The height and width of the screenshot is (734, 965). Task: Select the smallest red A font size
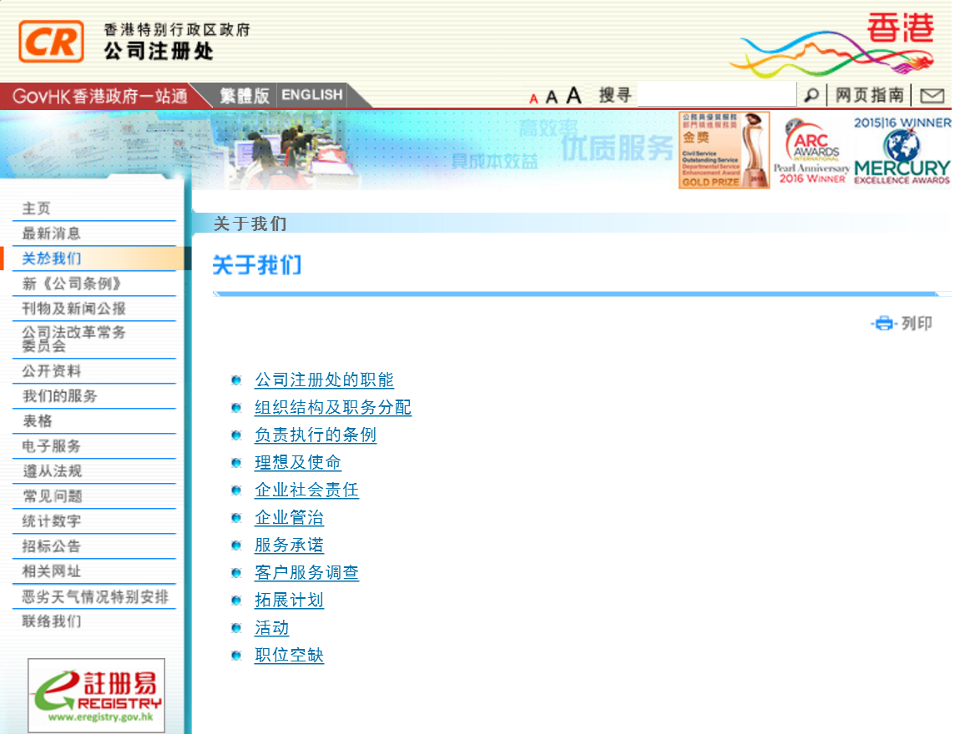[533, 96]
